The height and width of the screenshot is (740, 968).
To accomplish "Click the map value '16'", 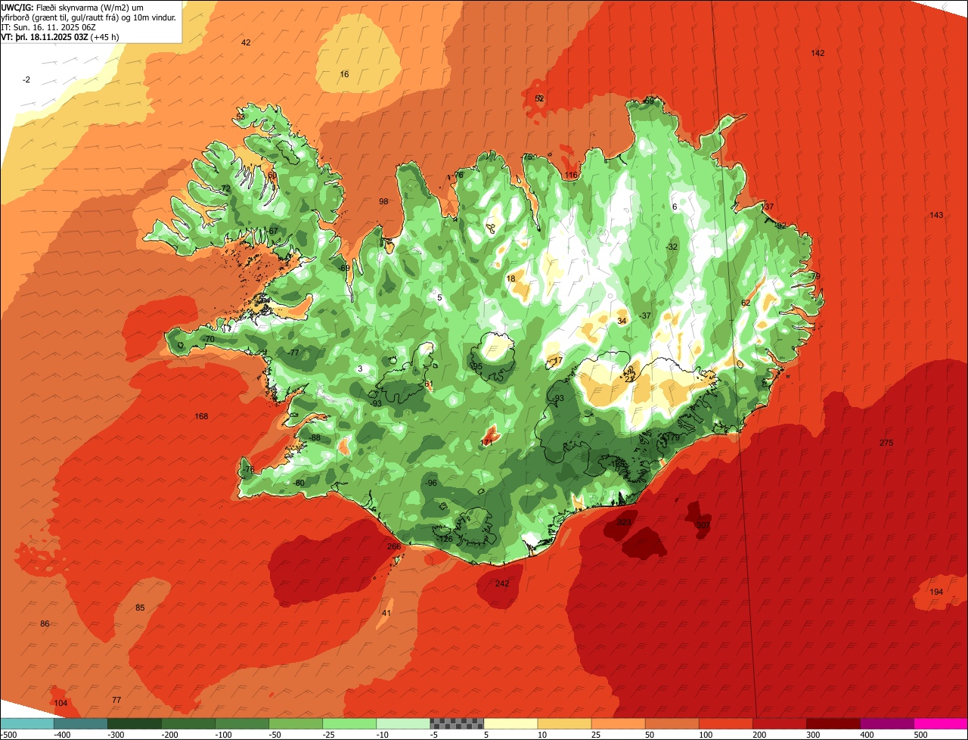I will click(345, 74).
